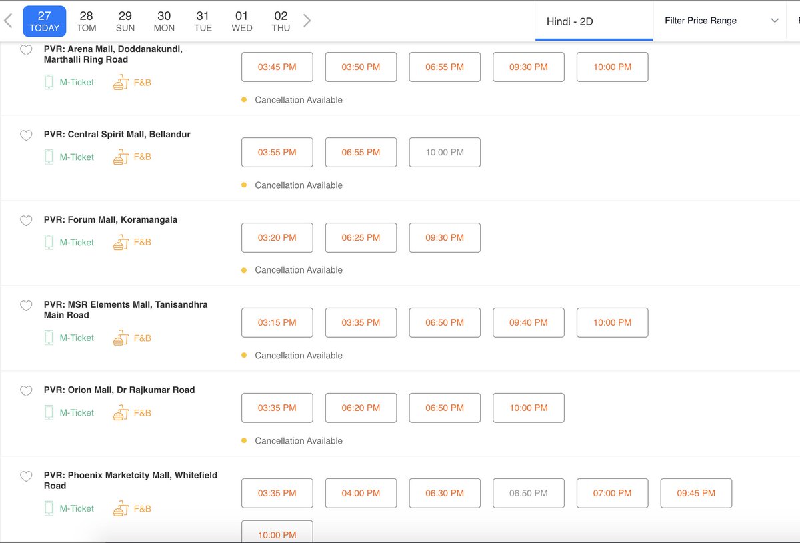Image resolution: width=800 pixels, height=543 pixels.
Task: Pick greyed 06:50 PM show at Phoenix Marketcity
Action: pyautogui.click(x=529, y=493)
